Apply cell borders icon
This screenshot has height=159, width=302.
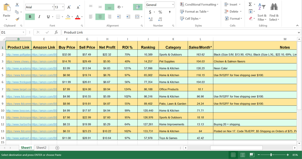pyautogui.click(x=58, y=17)
